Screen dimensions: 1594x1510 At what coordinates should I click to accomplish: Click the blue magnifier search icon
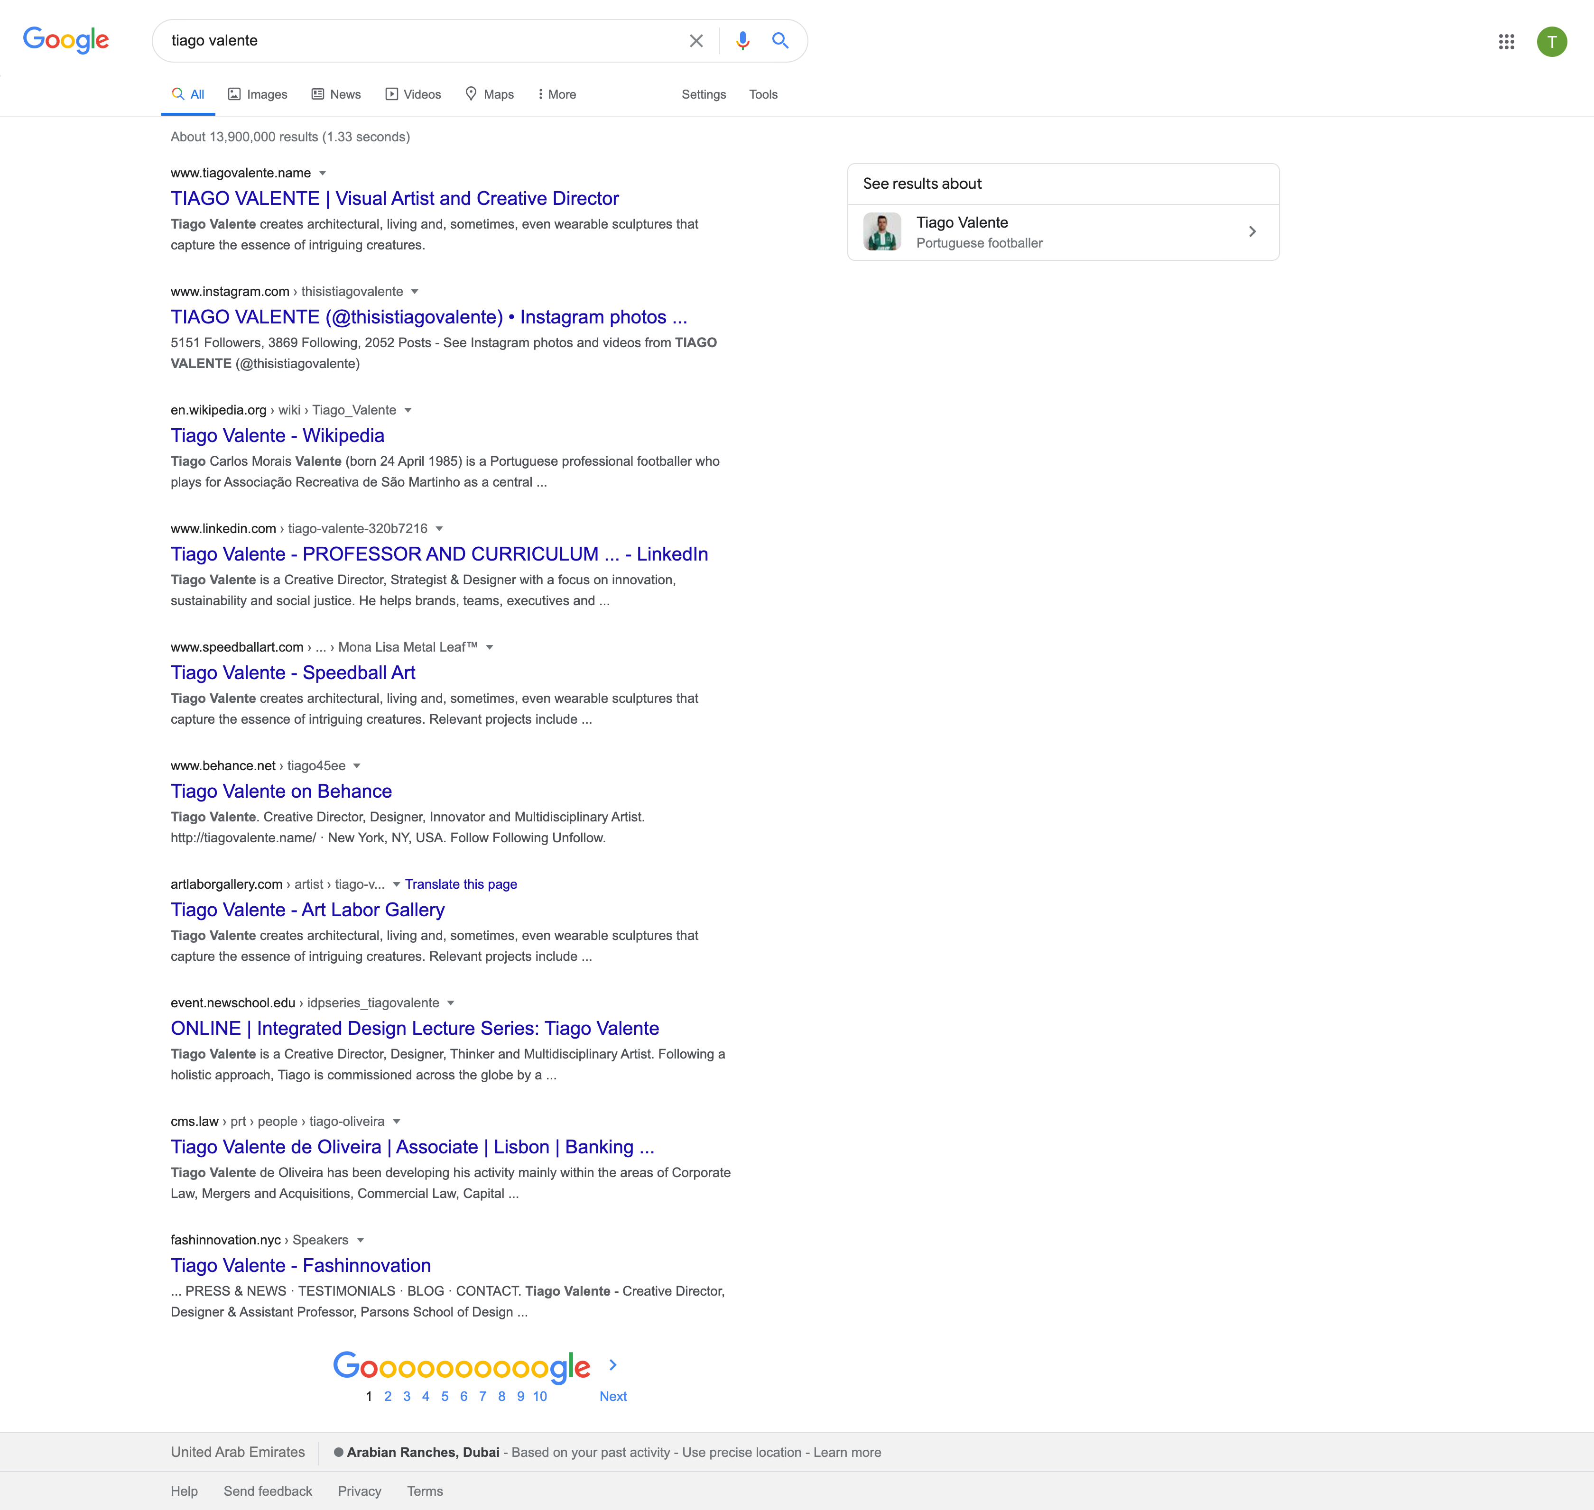click(780, 41)
